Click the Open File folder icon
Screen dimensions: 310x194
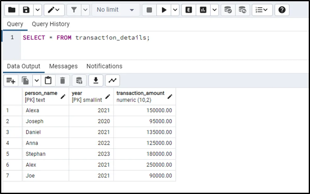12,10
